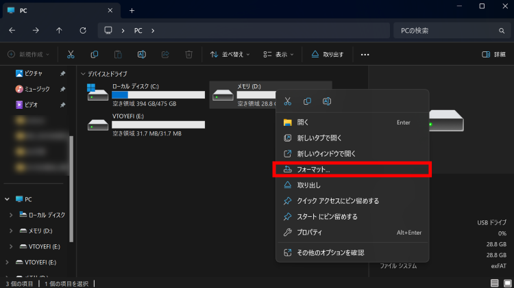Choose 新しいウィンドウで開く from context menu
Image resolution: width=514 pixels, height=288 pixels.
click(x=352, y=154)
